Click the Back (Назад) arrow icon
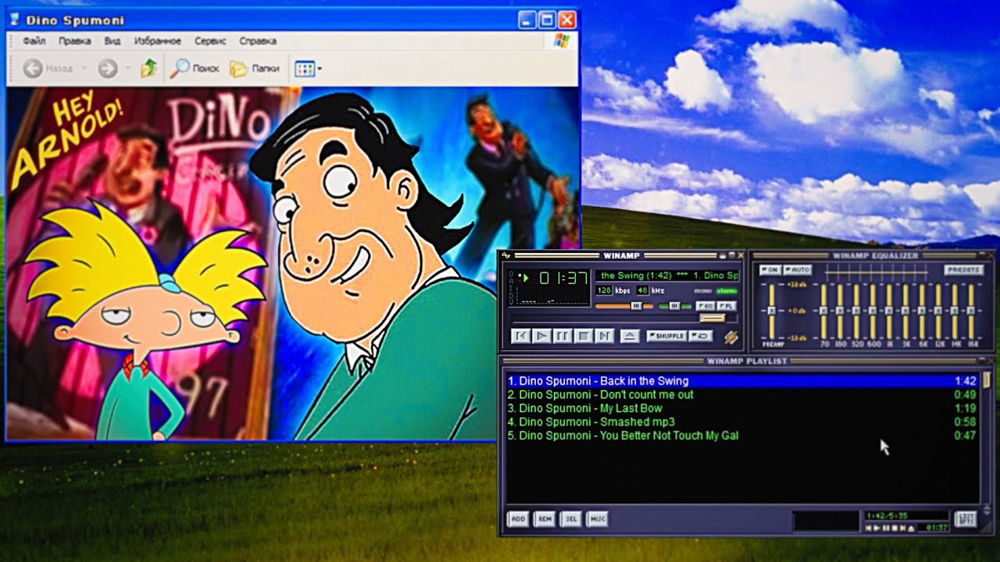The image size is (1000, 562). (32, 69)
